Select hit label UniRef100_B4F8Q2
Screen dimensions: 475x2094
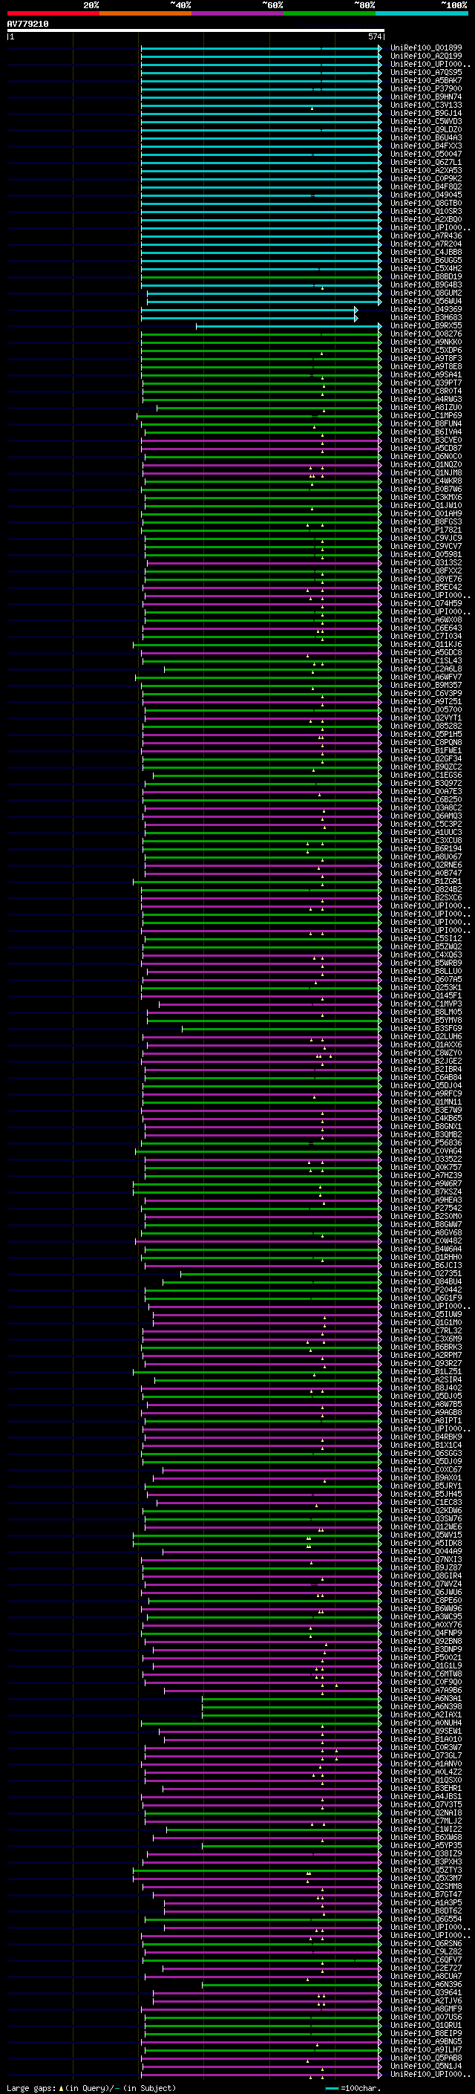(426, 187)
